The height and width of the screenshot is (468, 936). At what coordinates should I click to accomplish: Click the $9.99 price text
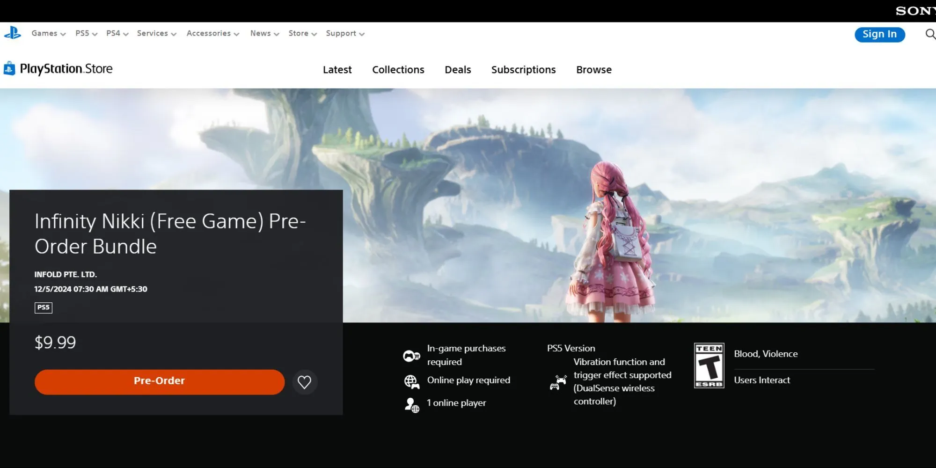(55, 343)
